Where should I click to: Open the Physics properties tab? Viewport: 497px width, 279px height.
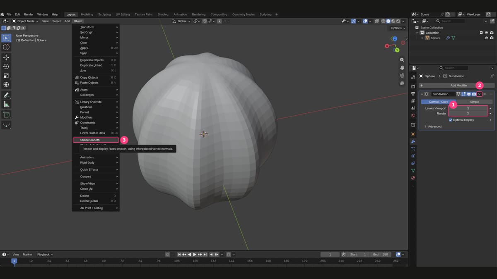coord(413,156)
